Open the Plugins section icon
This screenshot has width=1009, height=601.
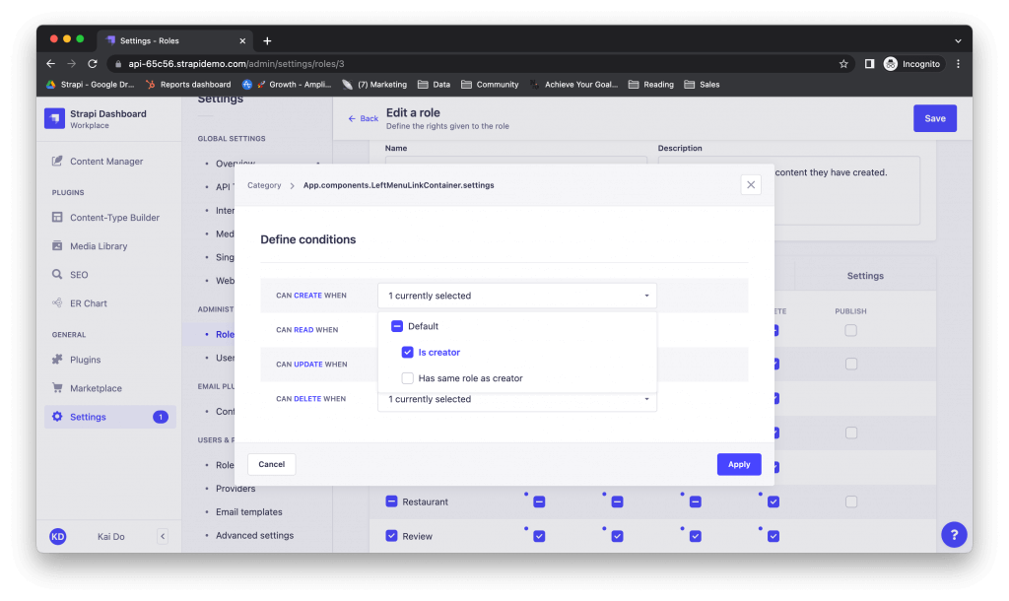[x=59, y=359]
